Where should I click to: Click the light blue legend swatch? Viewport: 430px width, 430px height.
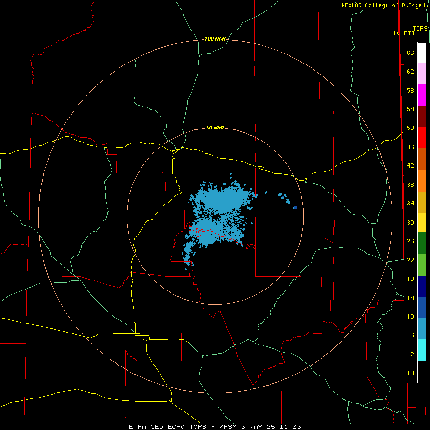422,329
